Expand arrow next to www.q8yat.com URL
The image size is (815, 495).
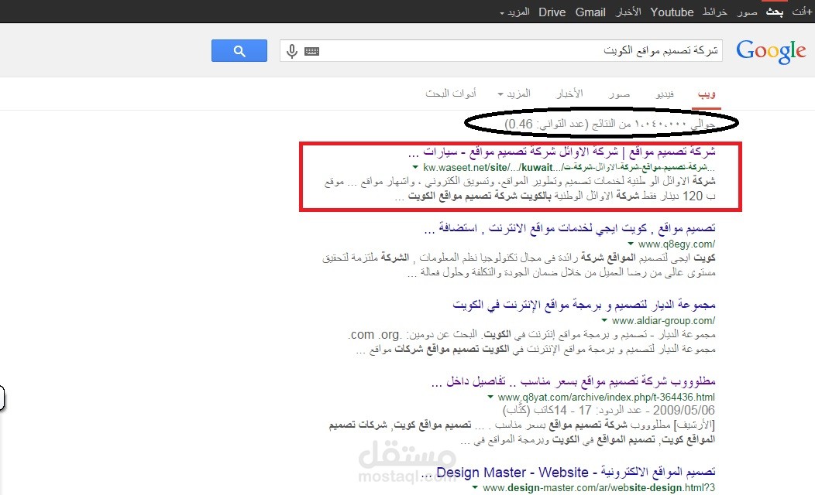coord(490,397)
